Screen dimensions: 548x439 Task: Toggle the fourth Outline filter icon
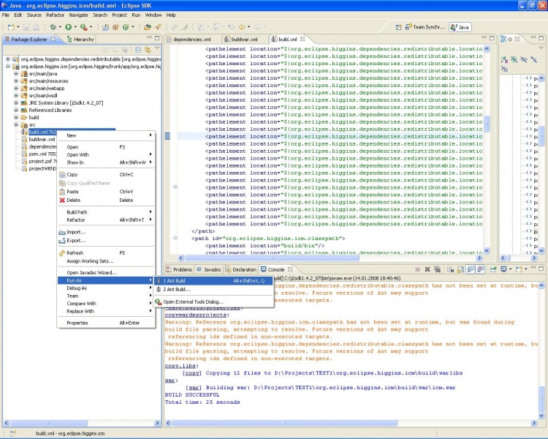[x=533, y=60]
